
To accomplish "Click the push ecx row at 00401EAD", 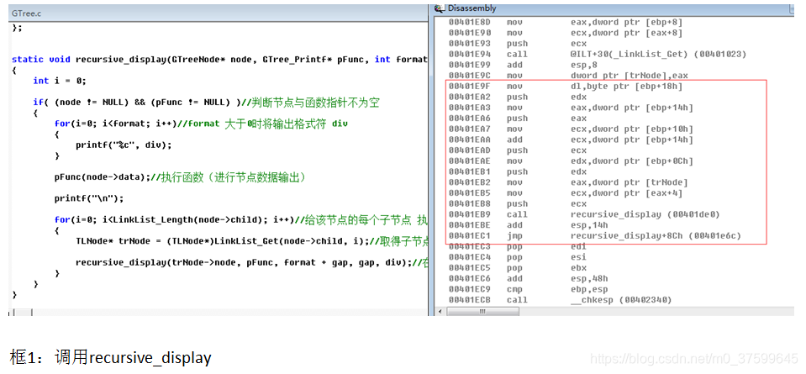I will 518,150.
